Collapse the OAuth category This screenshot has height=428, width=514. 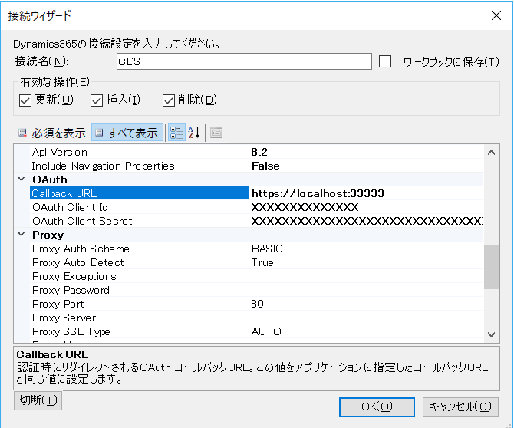tap(21, 179)
